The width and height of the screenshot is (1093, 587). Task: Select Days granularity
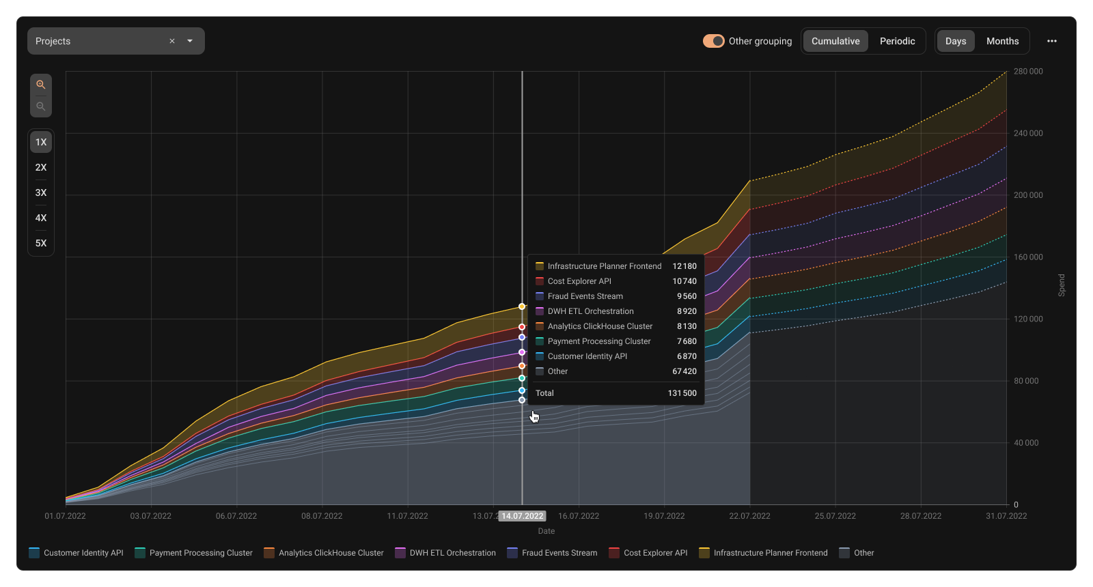pos(956,41)
